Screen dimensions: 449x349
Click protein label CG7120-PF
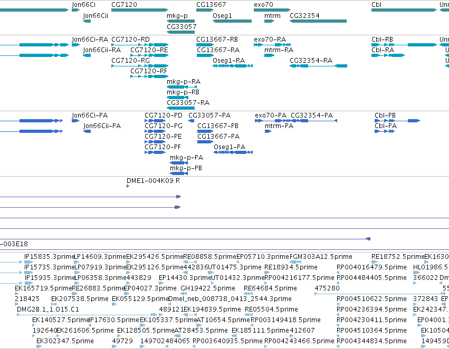[163, 147]
